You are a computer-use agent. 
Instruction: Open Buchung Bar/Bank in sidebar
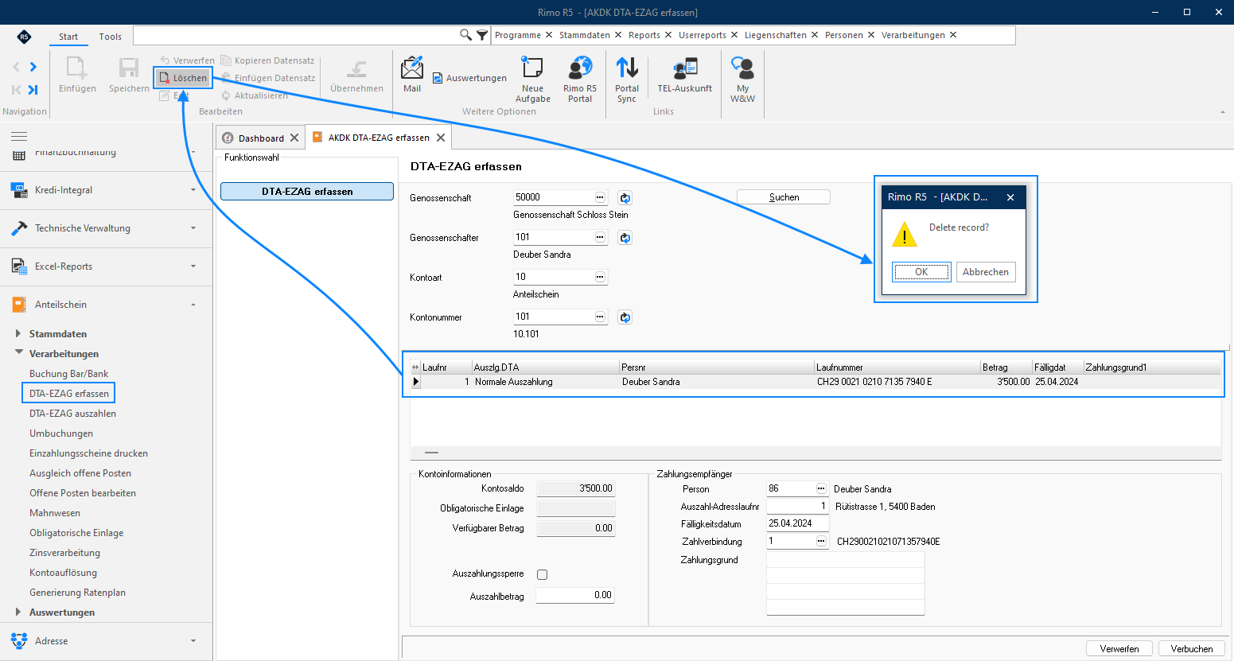click(68, 374)
